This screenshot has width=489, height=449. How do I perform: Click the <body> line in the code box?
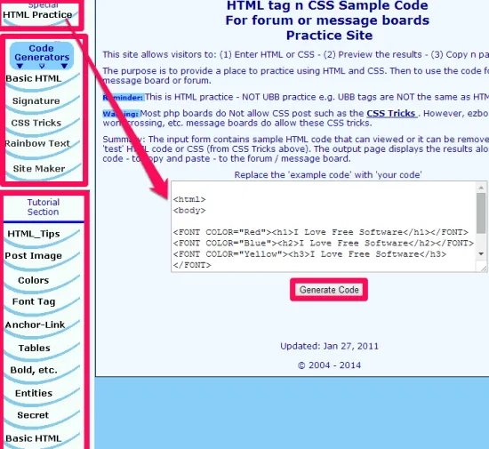click(x=189, y=211)
